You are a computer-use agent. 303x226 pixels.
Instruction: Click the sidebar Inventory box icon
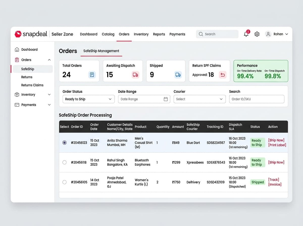[x=17, y=95]
